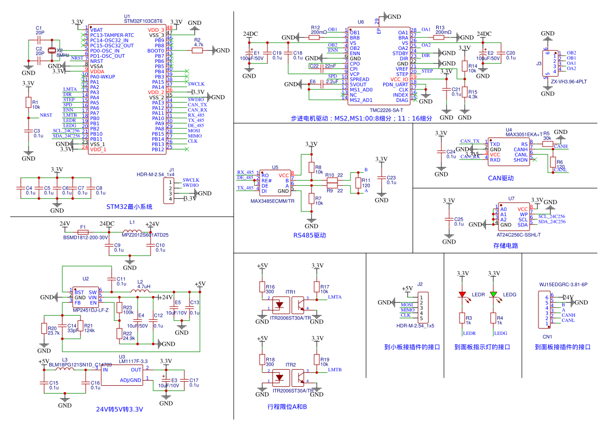Select the STM32F103C8T6 chip symbol U1
Image resolution: width=607 pixels, height=430 pixels.
click(127, 90)
